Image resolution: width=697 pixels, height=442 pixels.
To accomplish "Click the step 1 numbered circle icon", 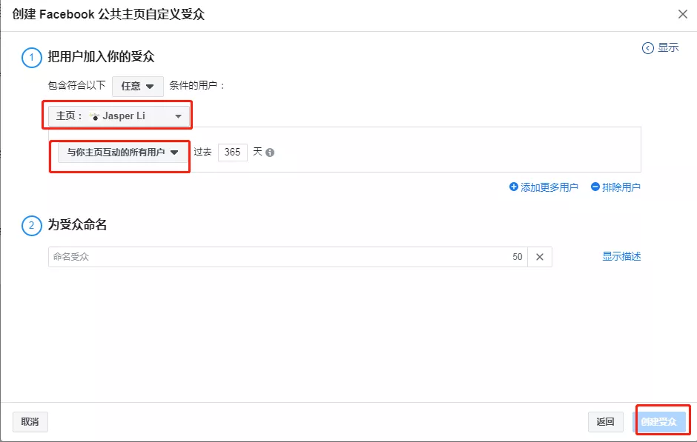I will (x=30, y=58).
